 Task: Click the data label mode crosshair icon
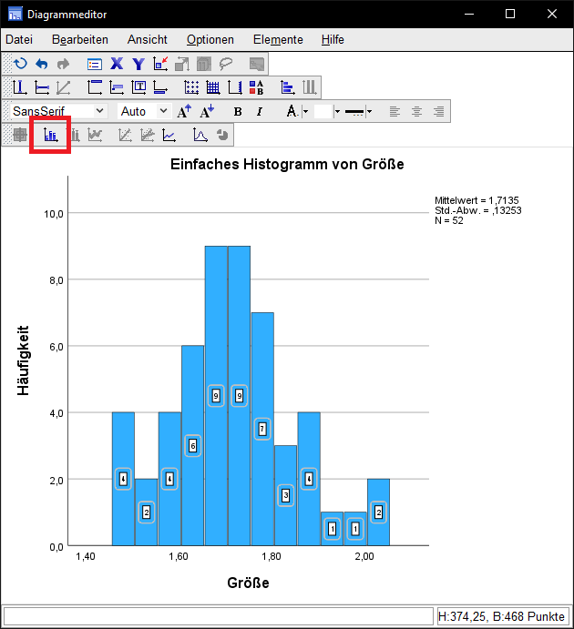tap(20, 135)
